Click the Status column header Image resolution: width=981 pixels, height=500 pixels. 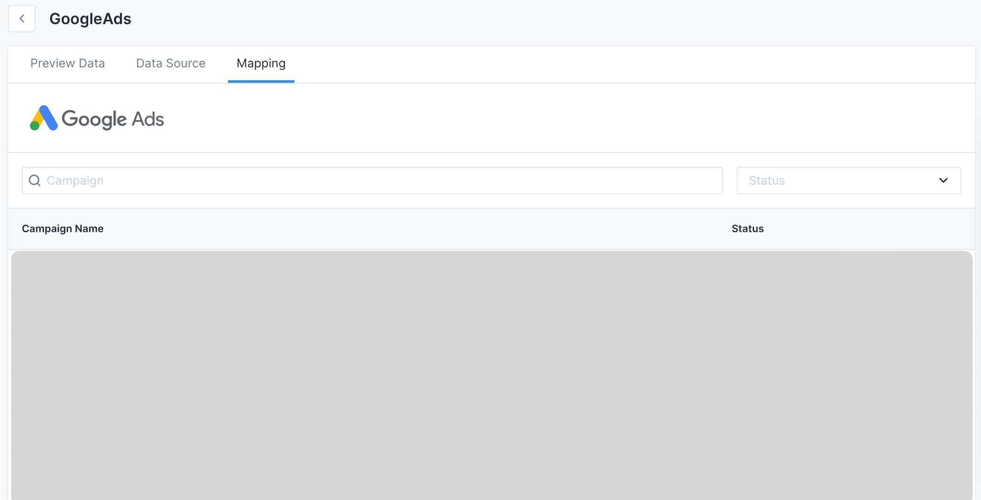pyautogui.click(x=747, y=229)
